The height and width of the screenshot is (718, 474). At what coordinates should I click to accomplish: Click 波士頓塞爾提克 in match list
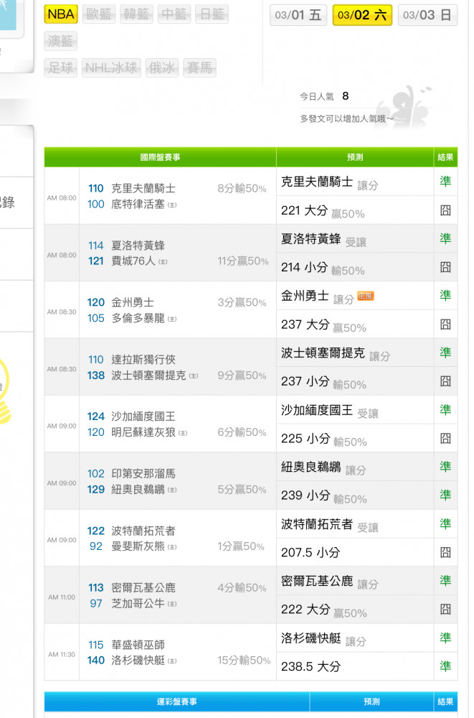point(148,376)
